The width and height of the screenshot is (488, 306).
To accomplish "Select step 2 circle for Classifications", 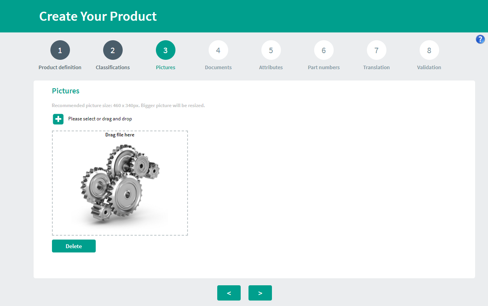I will (x=113, y=50).
